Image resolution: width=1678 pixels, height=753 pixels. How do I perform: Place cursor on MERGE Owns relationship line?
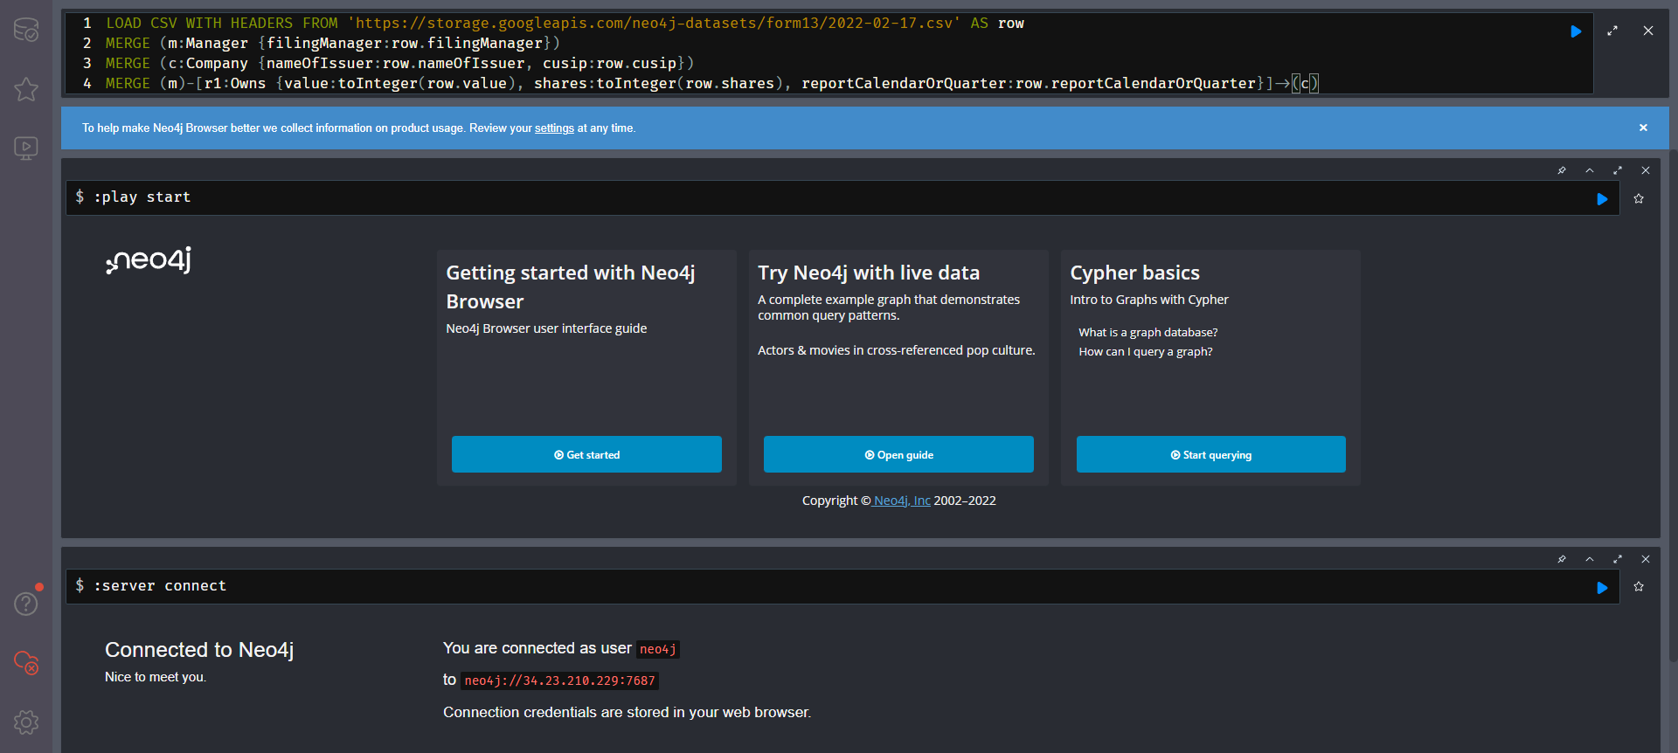pos(711,84)
